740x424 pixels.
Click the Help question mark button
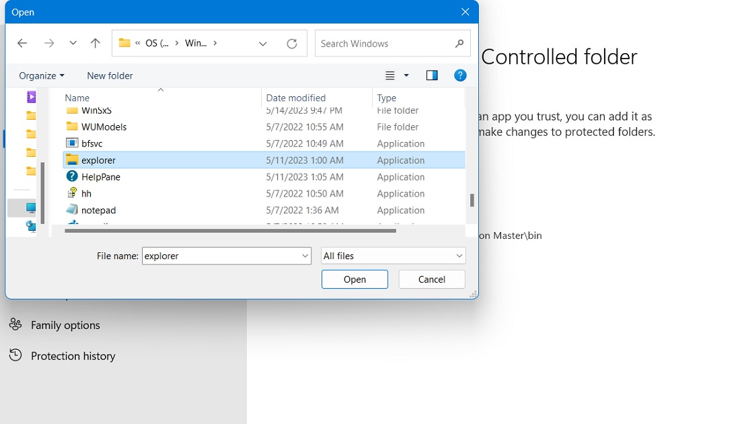(x=460, y=75)
